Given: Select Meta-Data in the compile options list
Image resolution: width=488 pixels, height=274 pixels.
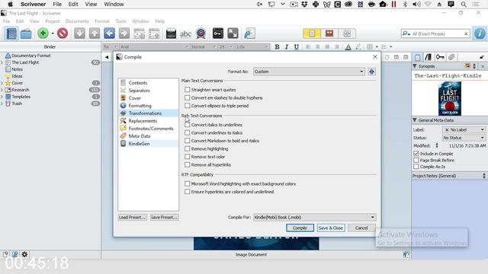Looking at the screenshot, I should (x=148, y=136).
